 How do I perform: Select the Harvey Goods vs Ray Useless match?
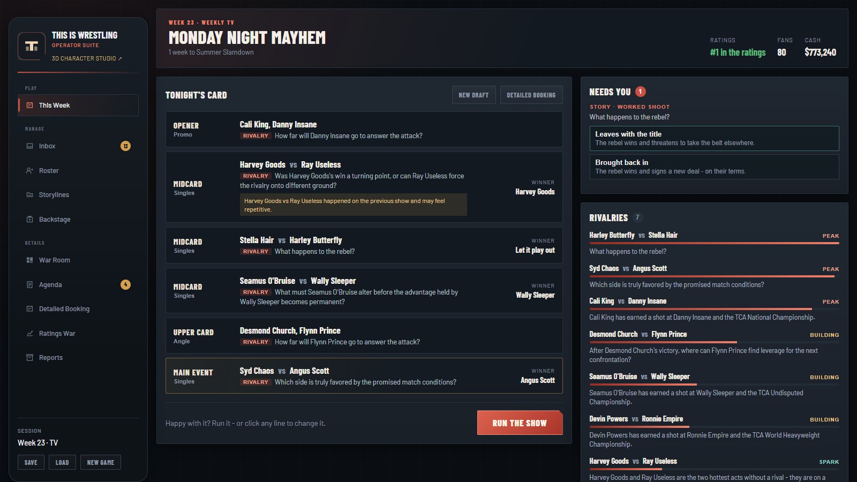click(364, 187)
